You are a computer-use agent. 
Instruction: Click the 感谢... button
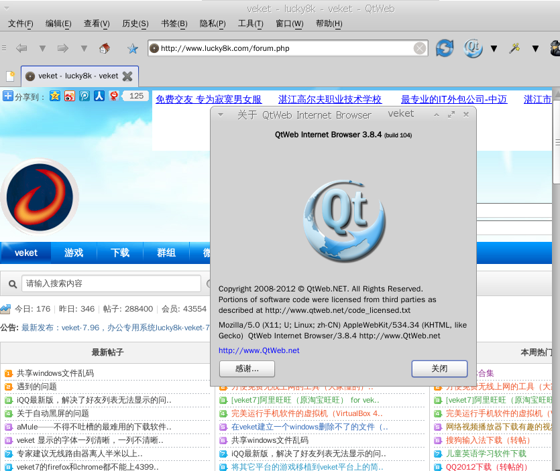[x=247, y=368]
